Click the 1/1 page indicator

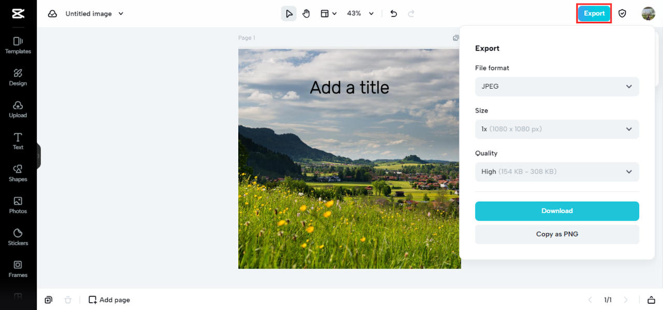[x=608, y=300]
